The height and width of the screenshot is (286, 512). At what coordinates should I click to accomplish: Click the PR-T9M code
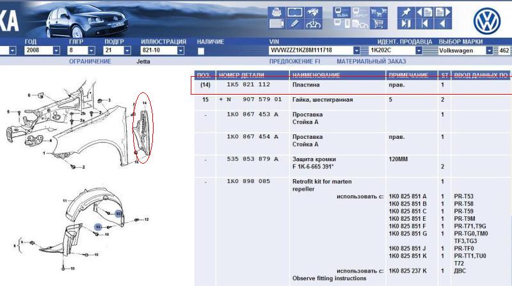[x=465, y=218]
